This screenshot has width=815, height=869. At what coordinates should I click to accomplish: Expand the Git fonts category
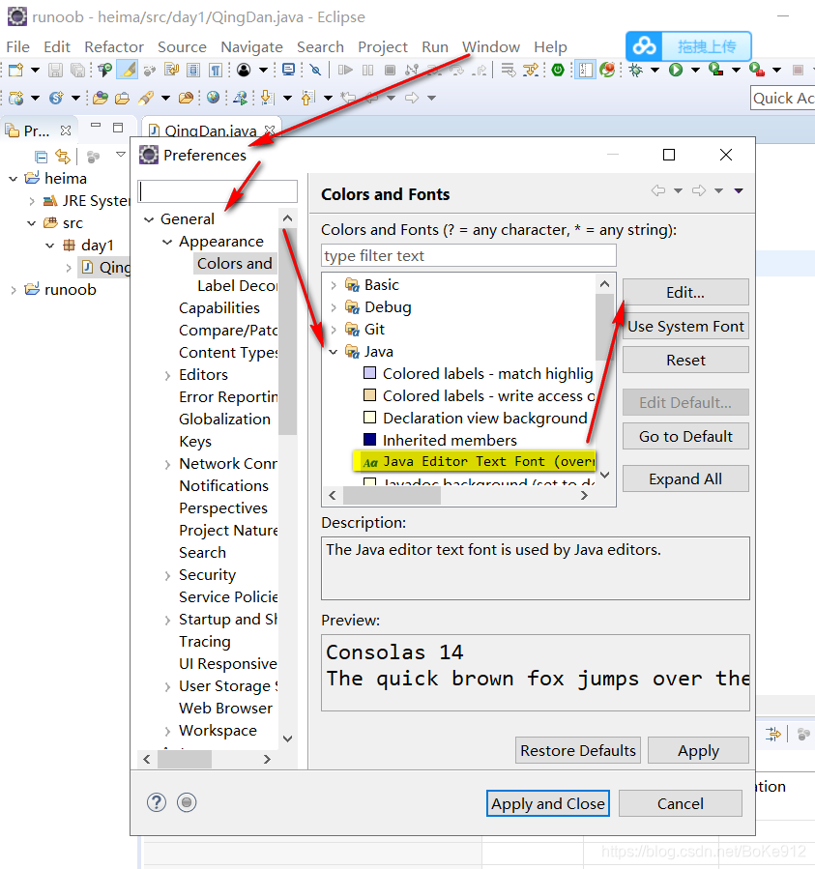tap(334, 330)
